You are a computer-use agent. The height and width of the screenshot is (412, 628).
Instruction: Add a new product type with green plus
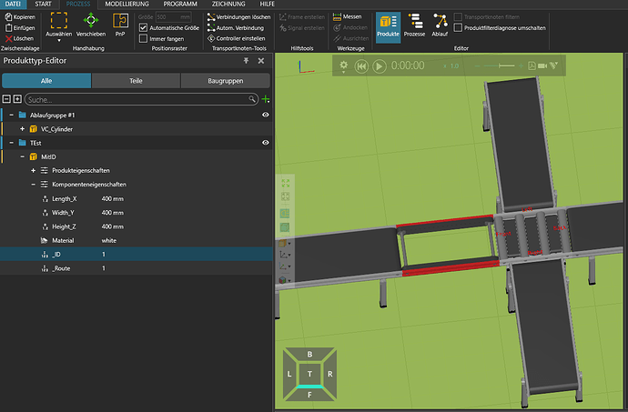click(265, 99)
